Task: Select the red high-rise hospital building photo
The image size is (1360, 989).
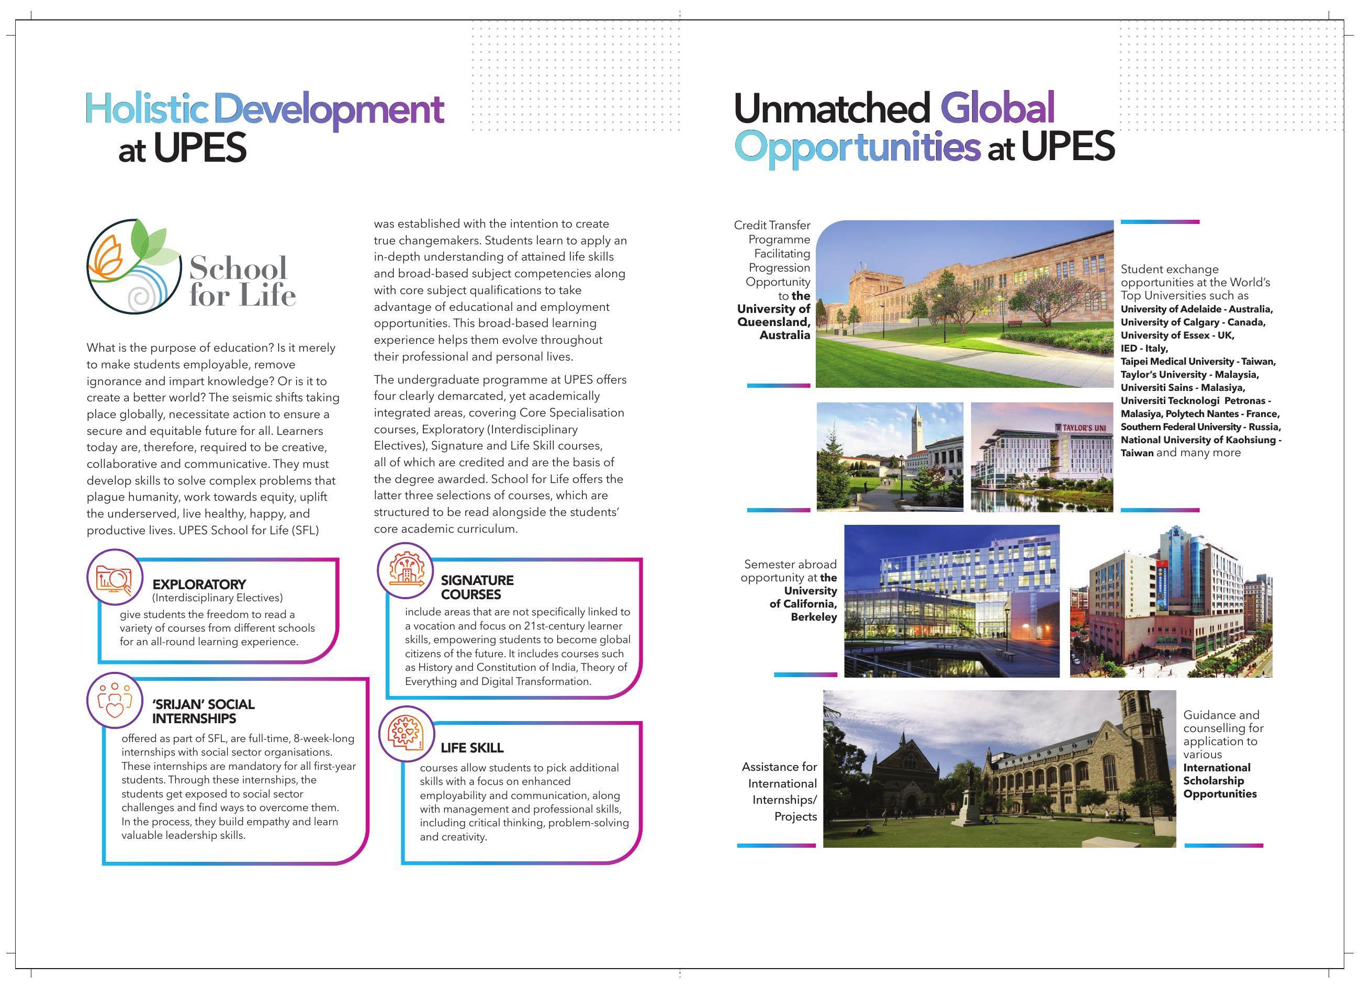Action: 1171,601
